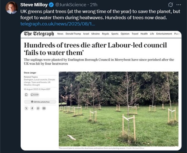Share article on Facebook
Screen dimensions: 187x153
32,108
